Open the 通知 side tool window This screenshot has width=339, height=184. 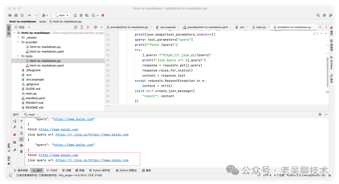(331, 31)
